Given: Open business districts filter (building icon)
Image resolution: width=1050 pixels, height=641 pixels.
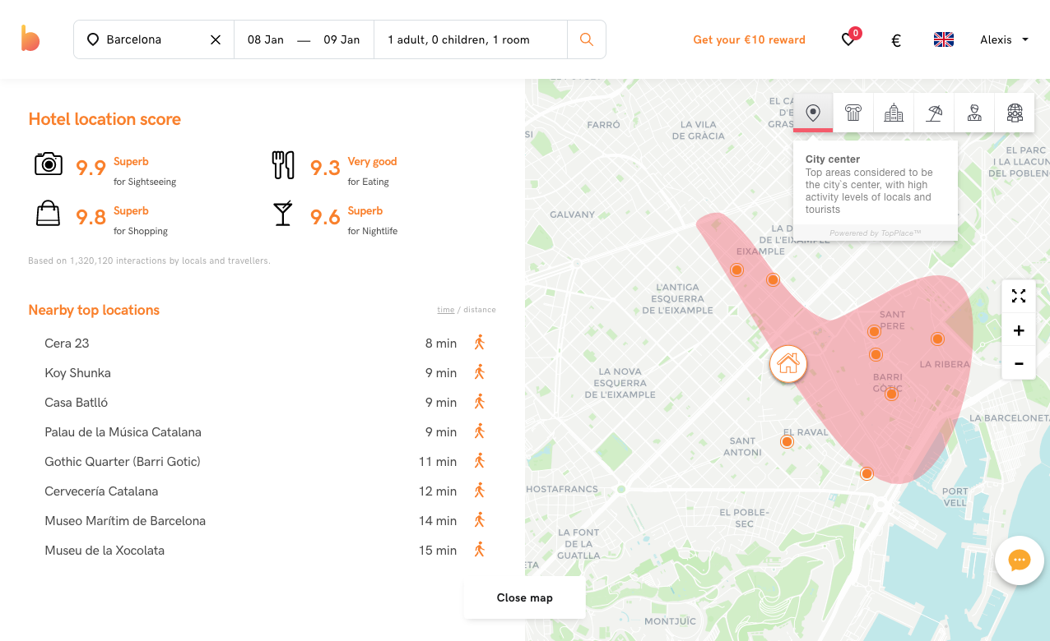Looking at the screenshot, I should click(893, 113).
